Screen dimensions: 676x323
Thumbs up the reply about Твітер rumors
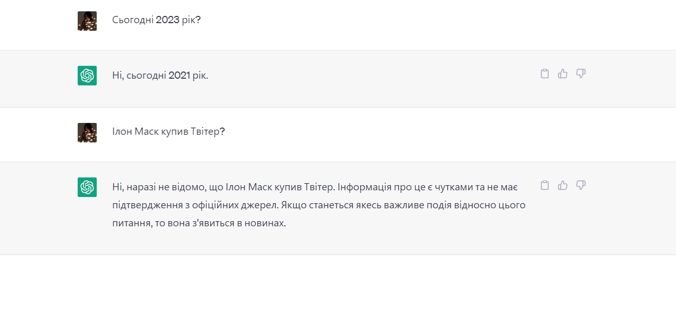point(563,186)
